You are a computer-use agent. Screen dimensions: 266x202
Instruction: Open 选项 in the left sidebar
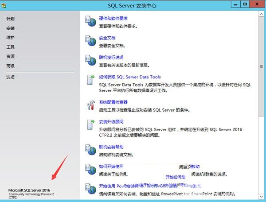[x=11, y=77]
